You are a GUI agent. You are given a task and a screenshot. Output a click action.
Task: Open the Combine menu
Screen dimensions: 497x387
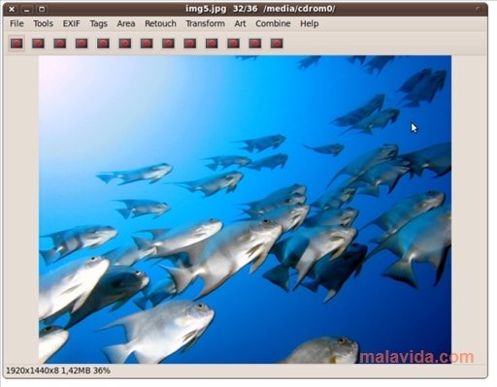coord(273,23)
